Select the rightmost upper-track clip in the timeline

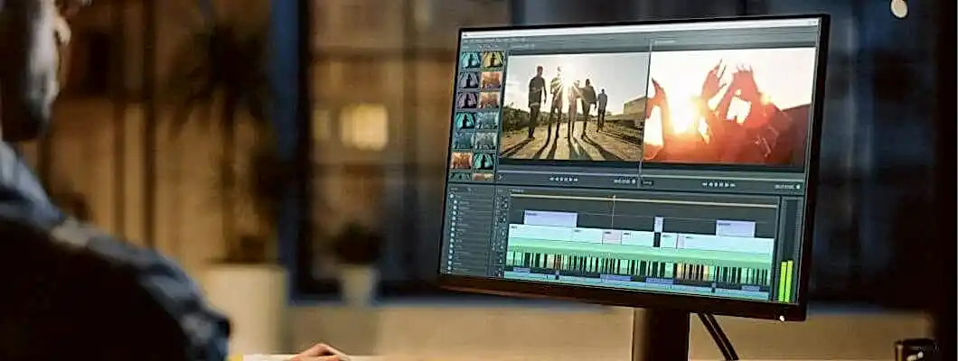click(735, 228)
